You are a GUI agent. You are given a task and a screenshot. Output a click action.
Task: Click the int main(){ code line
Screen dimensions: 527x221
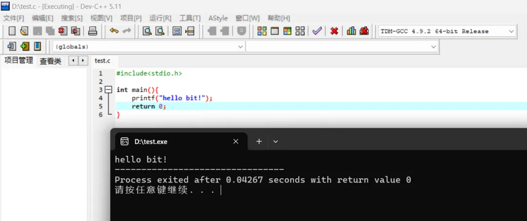pyautogui.click(x=137, y=90)
